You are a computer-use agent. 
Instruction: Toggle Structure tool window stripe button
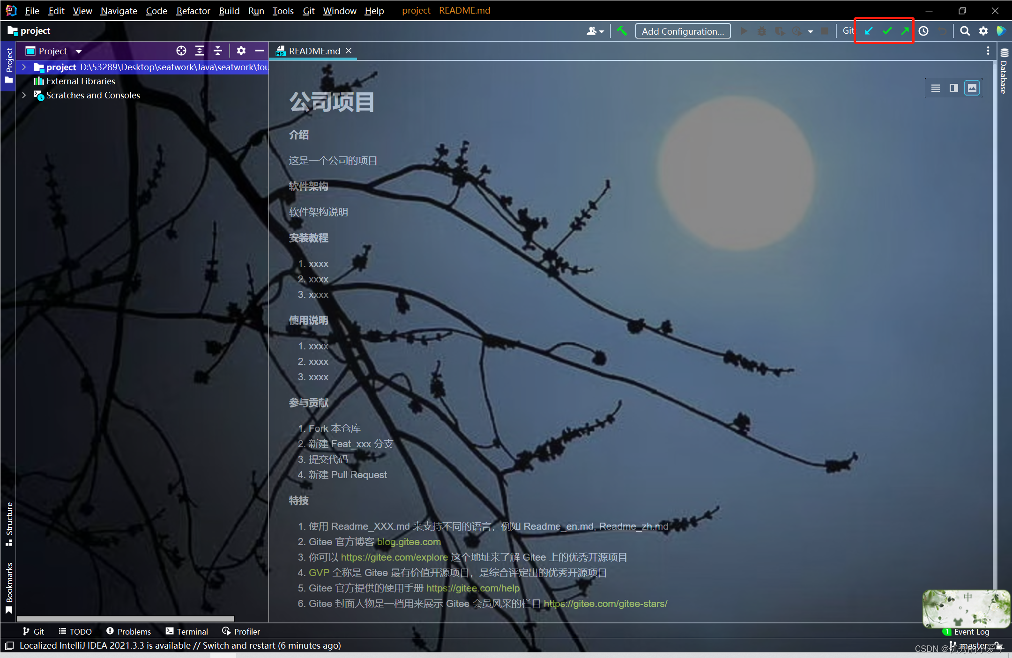(x=9, y=524)
